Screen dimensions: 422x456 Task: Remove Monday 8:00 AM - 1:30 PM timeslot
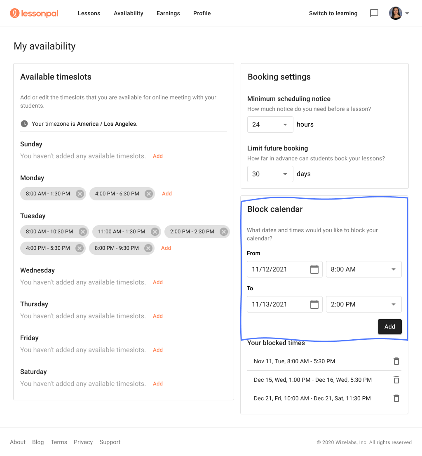coord(80,194)
